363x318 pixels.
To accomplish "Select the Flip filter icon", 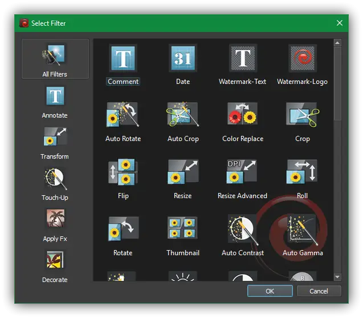I will (x=123, y=172).
